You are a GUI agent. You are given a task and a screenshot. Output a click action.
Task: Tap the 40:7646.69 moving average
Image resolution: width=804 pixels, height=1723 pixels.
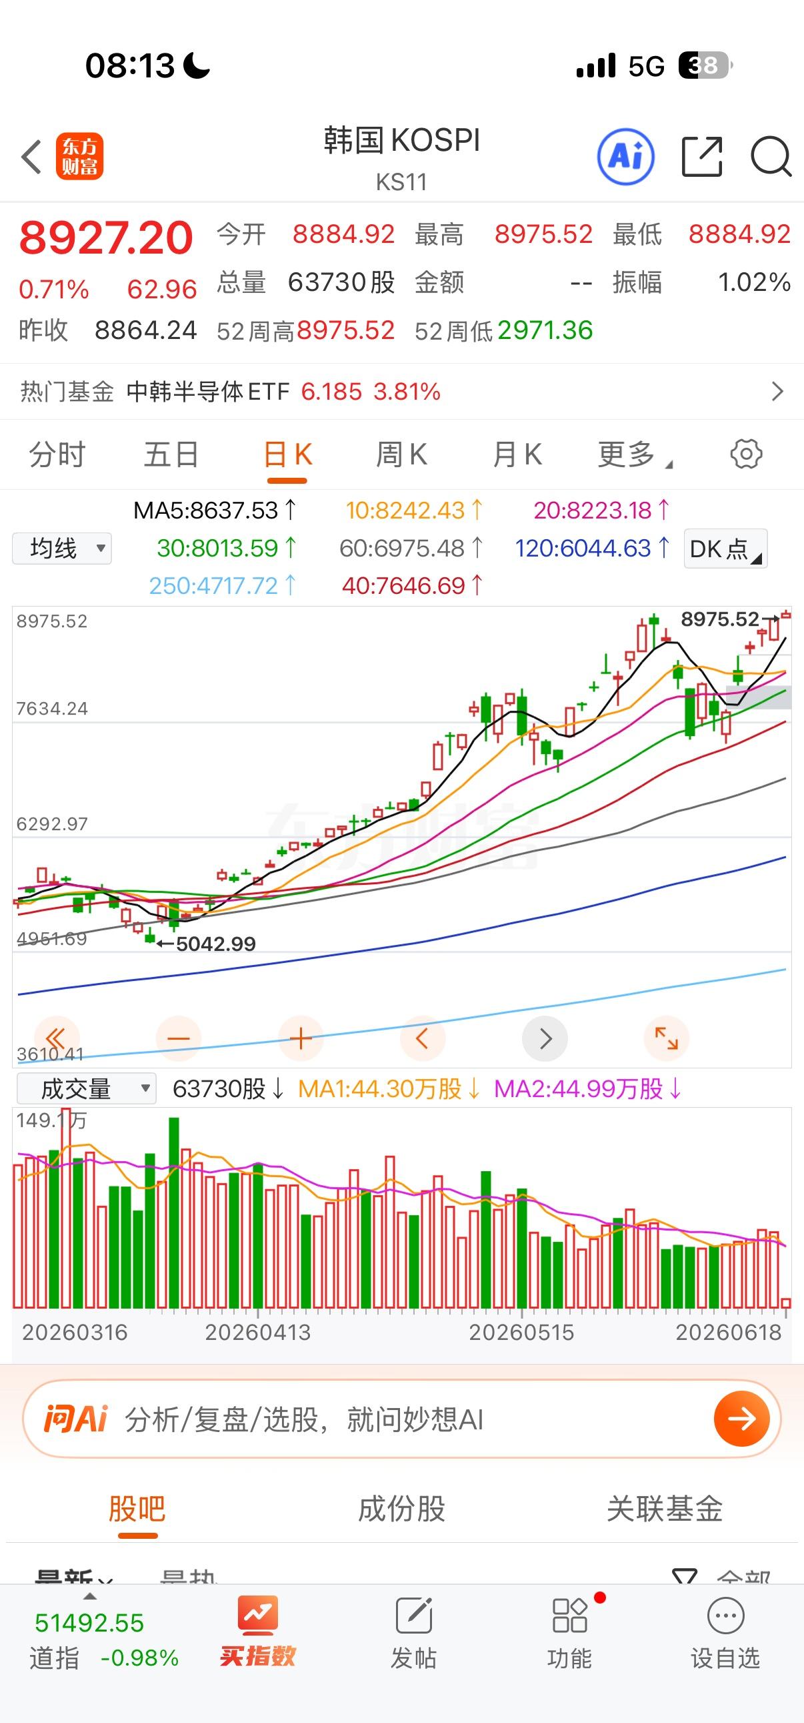pyautogui.click(x=412, y=586)
